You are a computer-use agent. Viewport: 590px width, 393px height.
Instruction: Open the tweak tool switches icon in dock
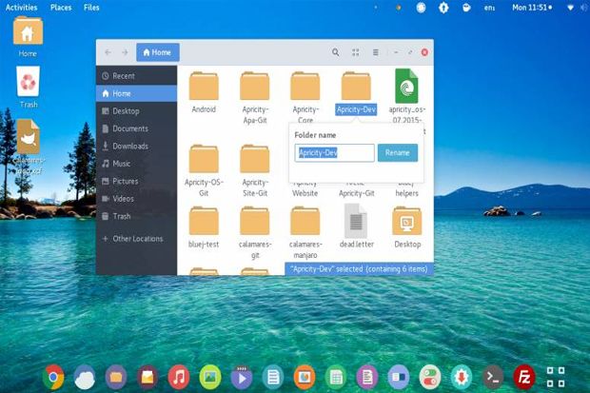pyautogui.click(x=430, y=377)
